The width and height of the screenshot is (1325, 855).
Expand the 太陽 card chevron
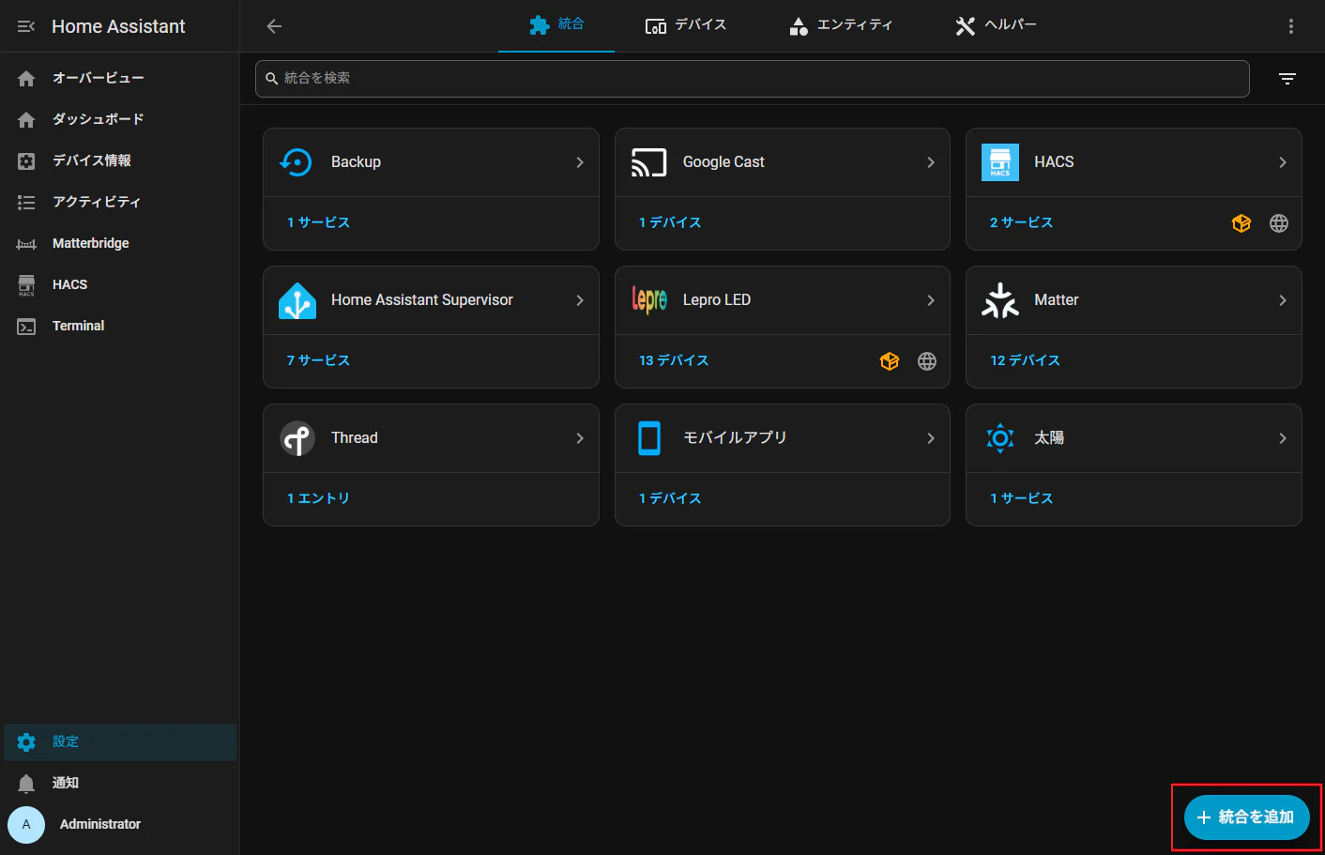1283,438
